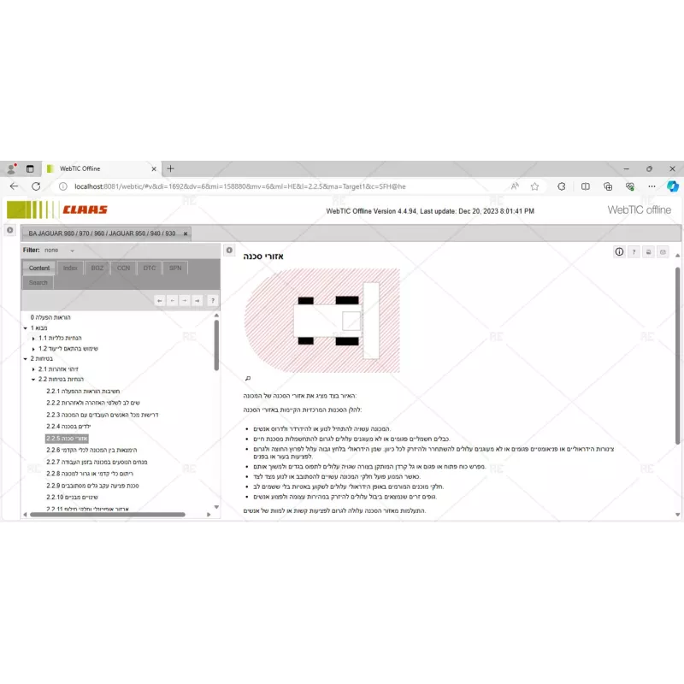Image resolution: width=684 pixels, height=684 pixels.
Task: Add page to favorites via star icon
Action: [534, 186]
